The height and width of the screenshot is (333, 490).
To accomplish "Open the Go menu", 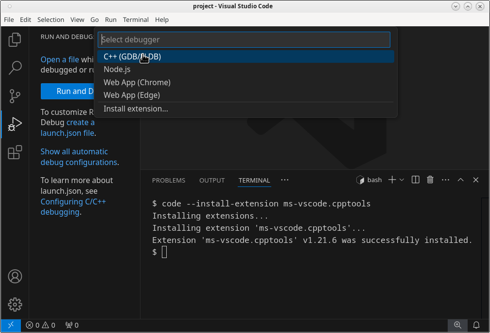I will tap(94, 19).
